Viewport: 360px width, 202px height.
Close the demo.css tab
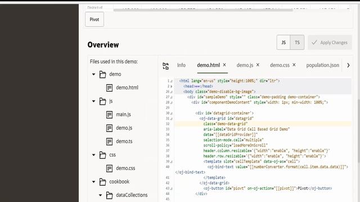pyautogui.click(x=294, y=65)
